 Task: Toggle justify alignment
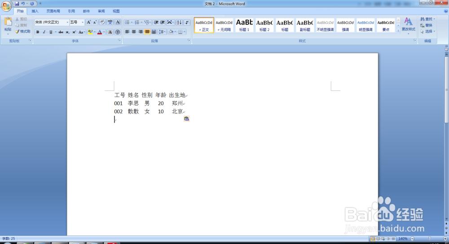[x=147, y=32]
